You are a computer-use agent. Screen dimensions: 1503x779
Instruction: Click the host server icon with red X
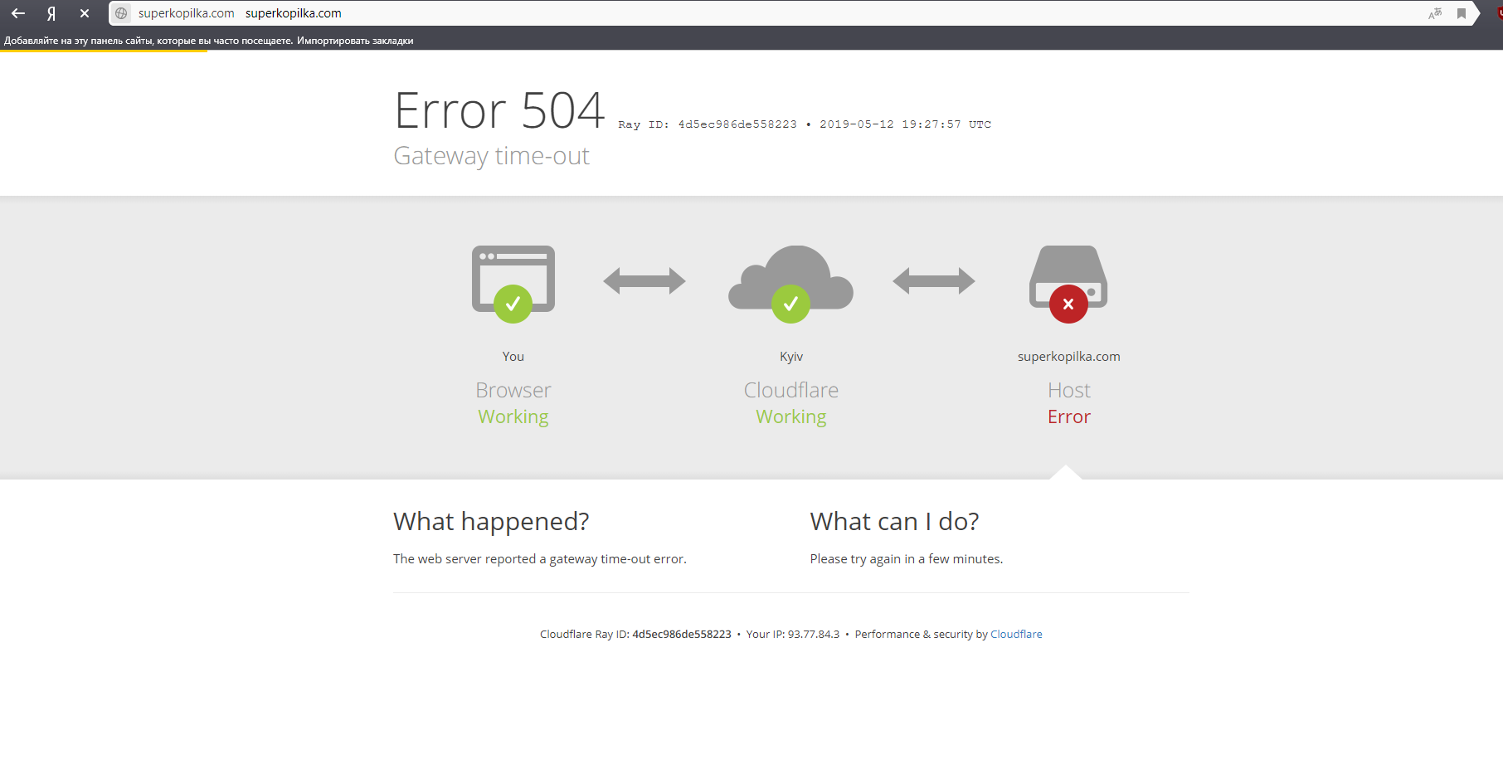point(1068,284)
